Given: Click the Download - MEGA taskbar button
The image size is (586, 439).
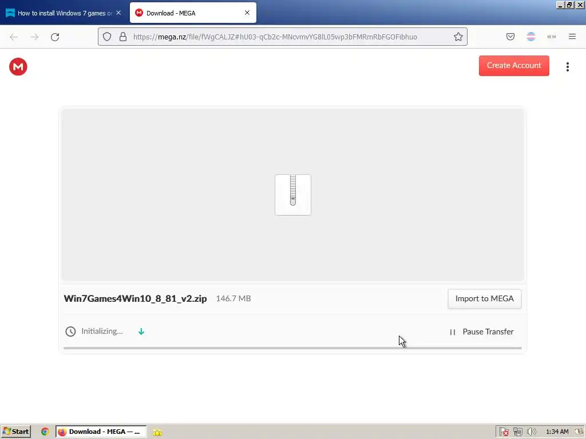Looking at the screenshot, I should pyautogui.click(x=101, y=432).
